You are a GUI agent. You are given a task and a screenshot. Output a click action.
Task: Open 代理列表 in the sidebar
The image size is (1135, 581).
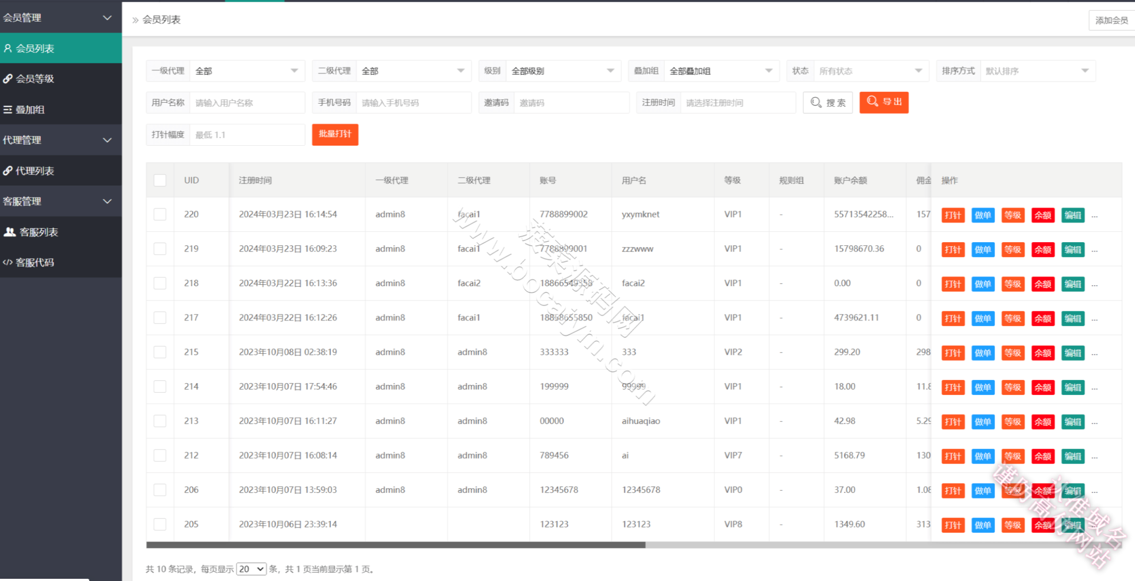61,170
